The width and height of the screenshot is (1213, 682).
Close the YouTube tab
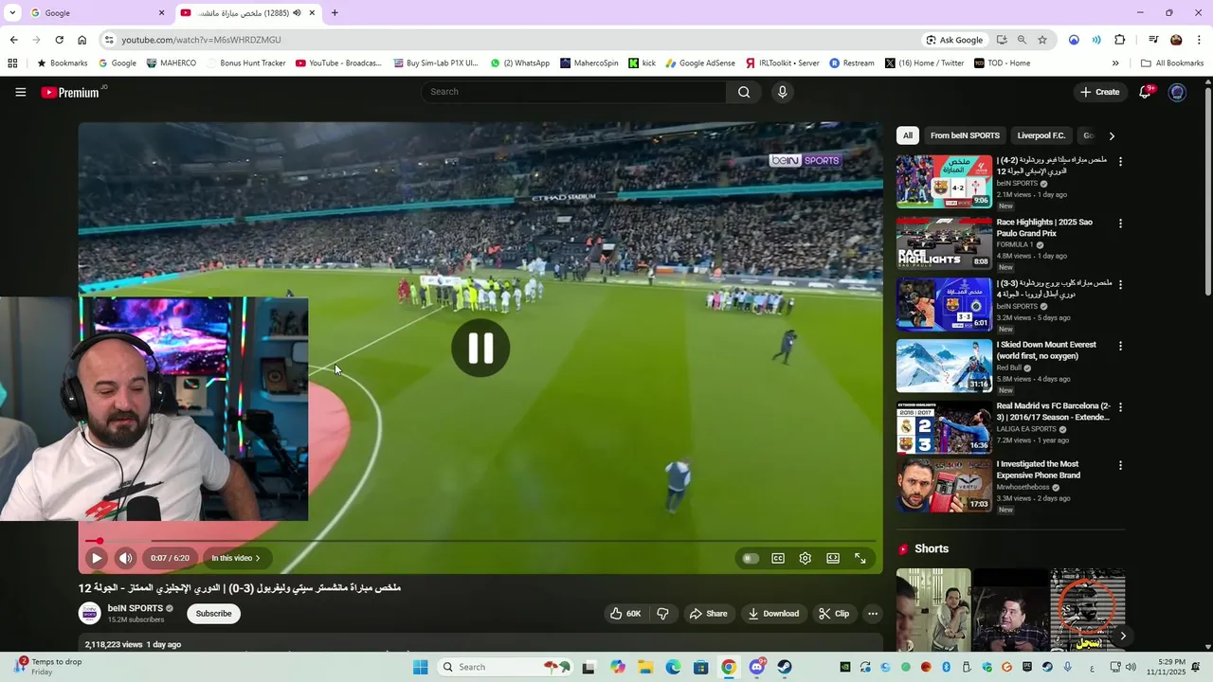click(312, 13)
